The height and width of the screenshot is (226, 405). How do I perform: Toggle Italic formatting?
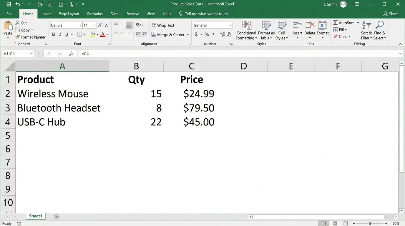pos(60,34)
